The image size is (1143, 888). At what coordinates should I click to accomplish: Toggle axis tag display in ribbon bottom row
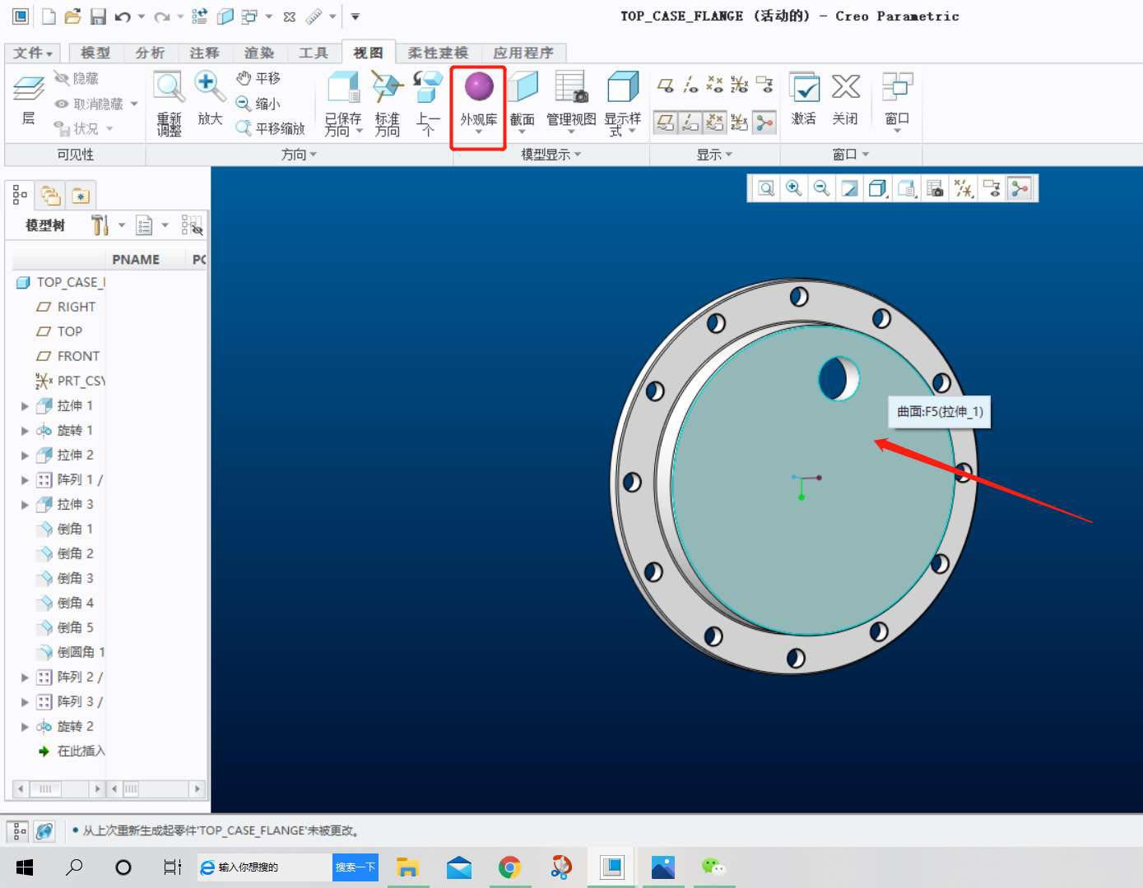[x=690, y=123]
